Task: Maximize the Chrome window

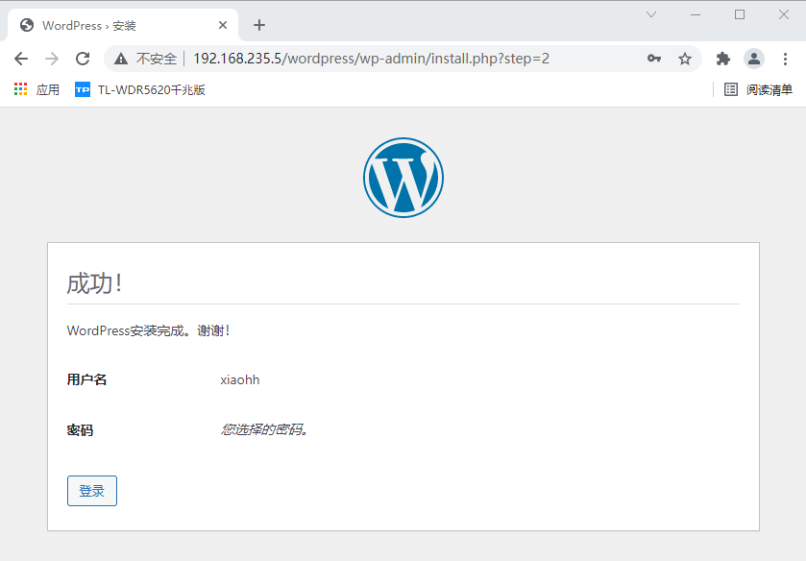Action: (740, 14)
